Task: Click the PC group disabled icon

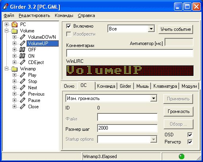Action: 15,24
